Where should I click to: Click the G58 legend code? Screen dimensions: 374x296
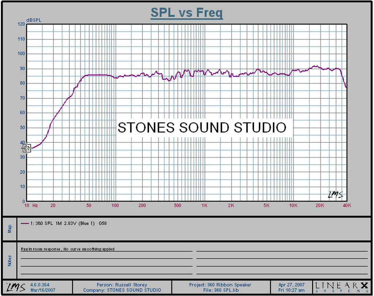[103, 223]
